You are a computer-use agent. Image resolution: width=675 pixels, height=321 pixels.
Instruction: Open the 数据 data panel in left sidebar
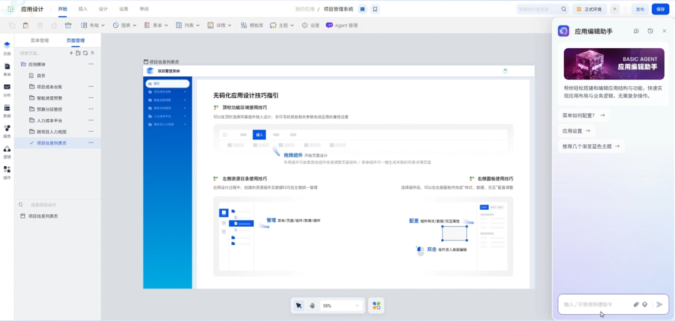pyautogui.click(x=7, y=110)
